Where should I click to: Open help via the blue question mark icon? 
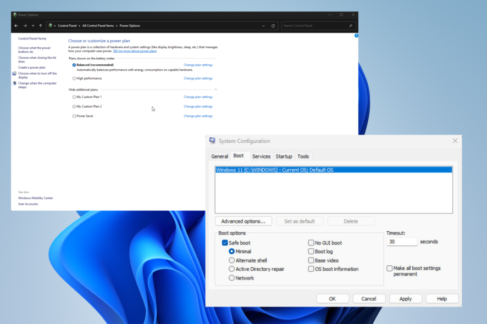(356, 36)
